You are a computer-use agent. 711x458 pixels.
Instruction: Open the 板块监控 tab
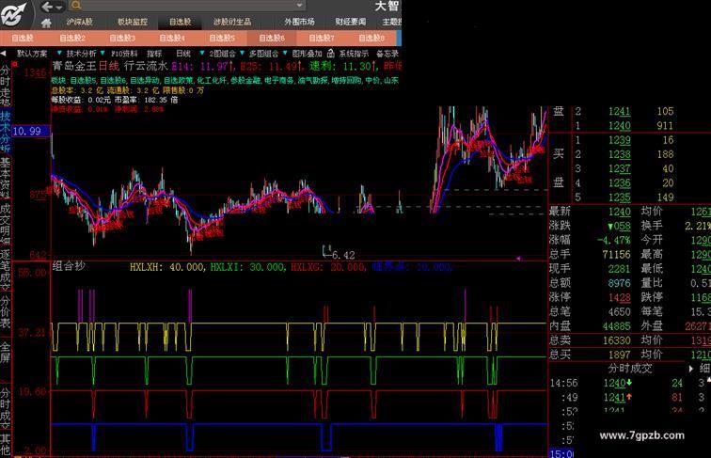(133, 22)
